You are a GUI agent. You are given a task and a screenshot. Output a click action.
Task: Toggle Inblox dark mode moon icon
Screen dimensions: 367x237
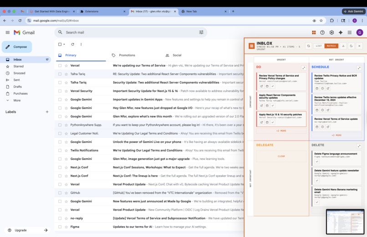pos(352,46)
